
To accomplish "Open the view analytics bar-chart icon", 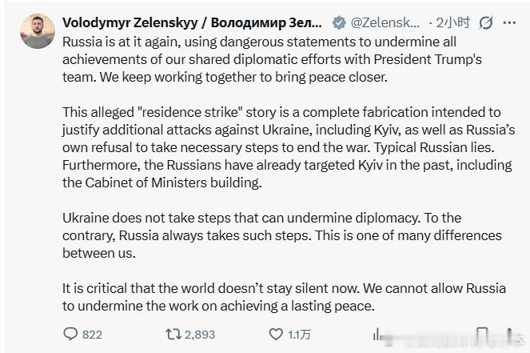I will tap(377, 334).
